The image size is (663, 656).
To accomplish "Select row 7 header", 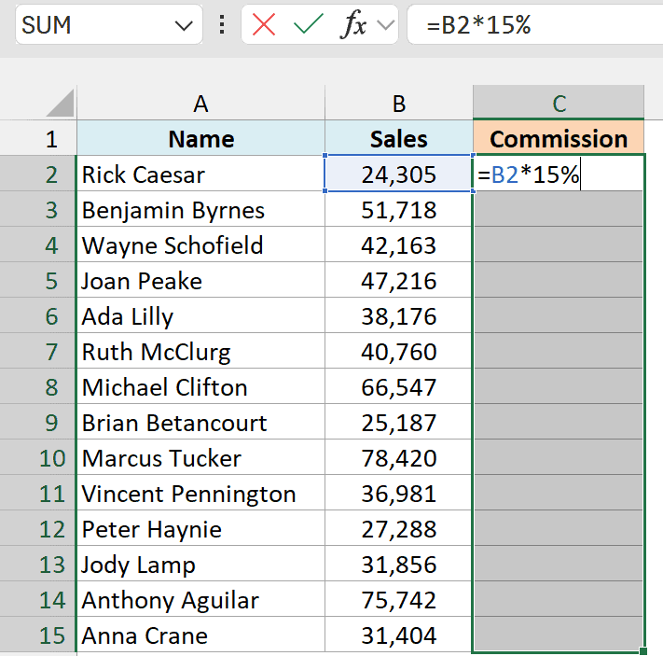I will point(38,351).
